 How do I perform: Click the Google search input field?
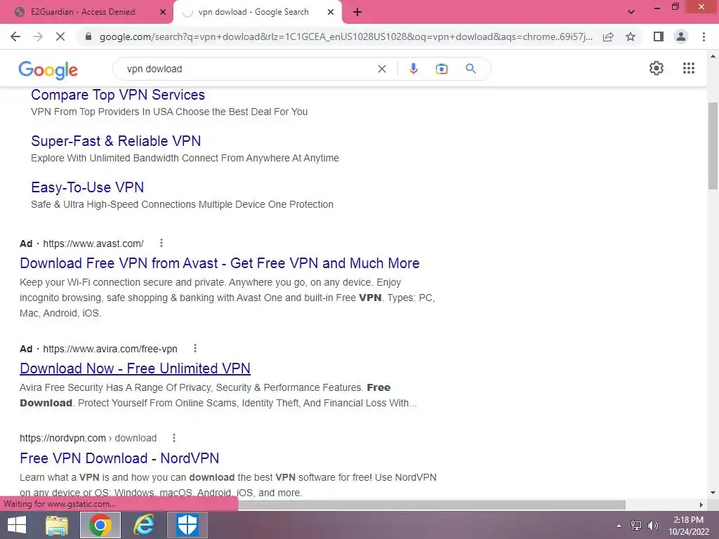pyautogui.click(x=248, y=69)
